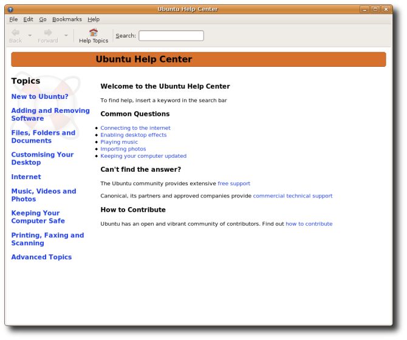Open the Back history dropdown arrow
This screenshot has height=340, width=407.
pyautogui.click(x=30, y=35)
